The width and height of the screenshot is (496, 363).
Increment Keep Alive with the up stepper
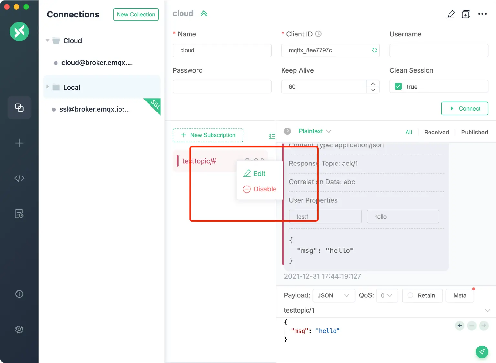(373, 83)
